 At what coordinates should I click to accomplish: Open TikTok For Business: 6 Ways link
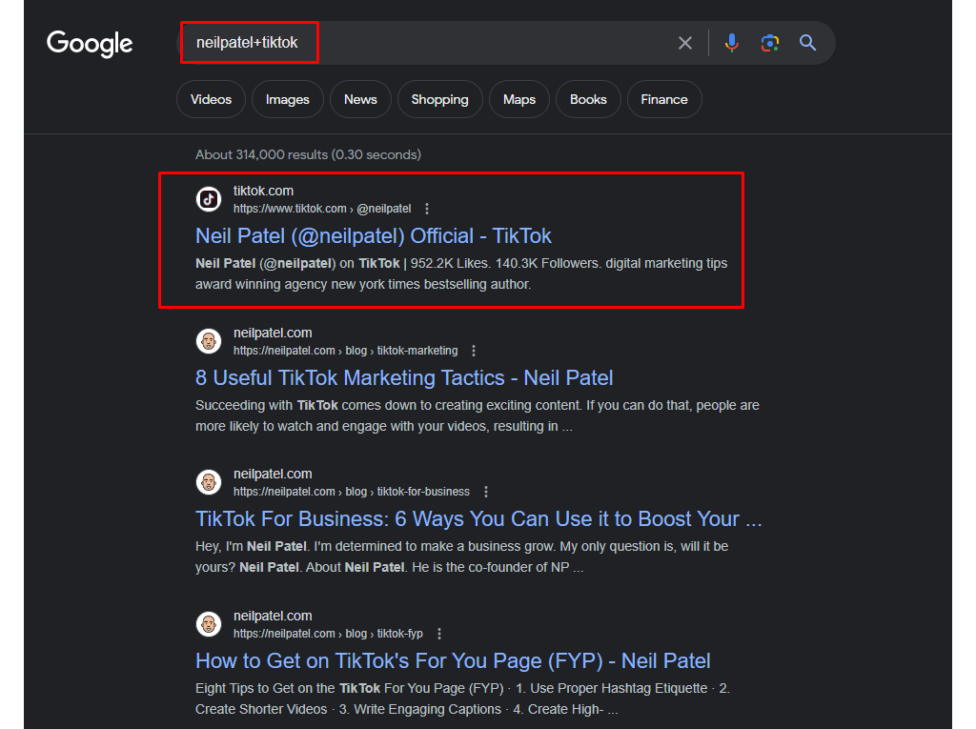(x=478, y=519)
